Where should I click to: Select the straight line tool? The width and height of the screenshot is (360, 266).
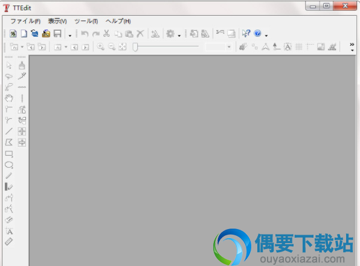tap(9, 131)
